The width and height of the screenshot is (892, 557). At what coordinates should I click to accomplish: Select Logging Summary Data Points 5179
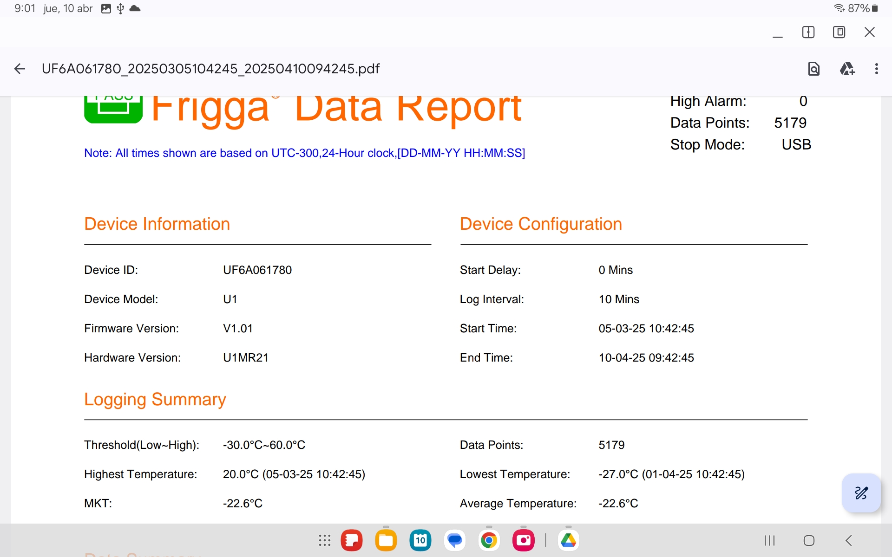pyautogui.click(x=611, y=445)
